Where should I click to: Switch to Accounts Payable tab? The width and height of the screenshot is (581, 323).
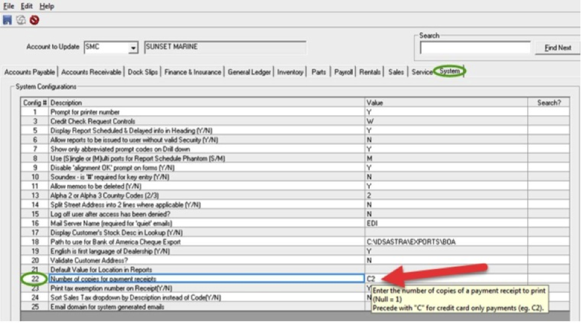pos(30,72)
